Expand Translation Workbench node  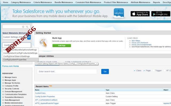pyautogui.click(x=3, y=97)
